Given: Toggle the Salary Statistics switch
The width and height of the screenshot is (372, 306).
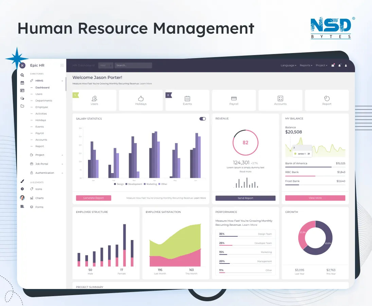Looking at the screenshot, I should coord(202,119).
